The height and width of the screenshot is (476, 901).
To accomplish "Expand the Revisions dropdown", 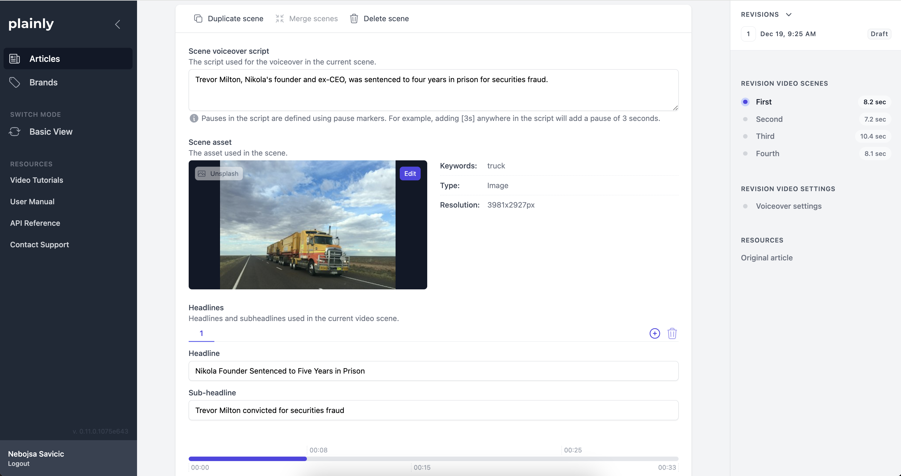I will point(789,14).
